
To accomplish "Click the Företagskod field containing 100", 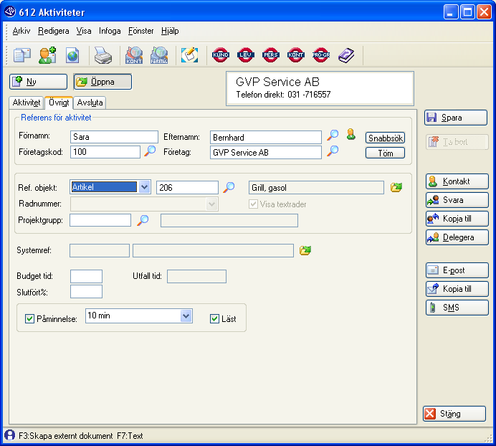I will pyautogui.click(x=105, y=152).
